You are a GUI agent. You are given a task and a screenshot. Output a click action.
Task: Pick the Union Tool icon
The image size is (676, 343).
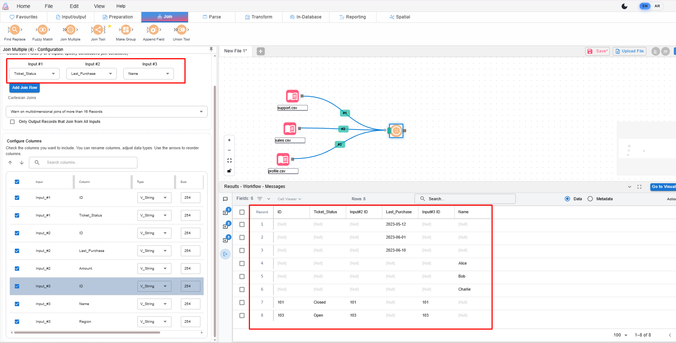(181, 30)
